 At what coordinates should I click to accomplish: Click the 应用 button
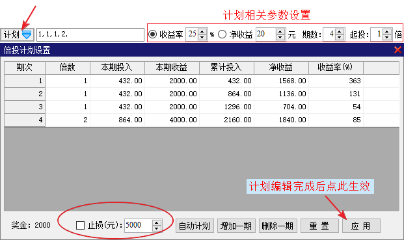click(x=361, y=226)
